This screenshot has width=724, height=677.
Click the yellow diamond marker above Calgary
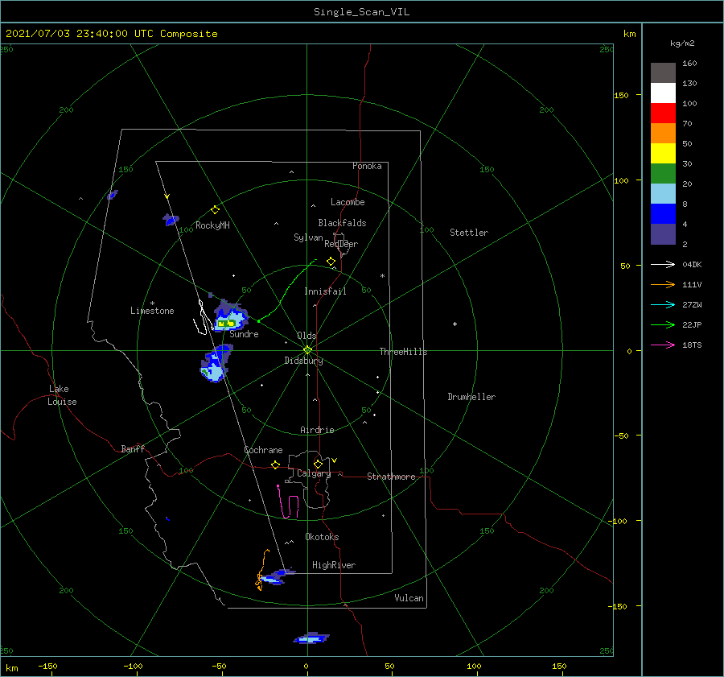click(318, 464)
